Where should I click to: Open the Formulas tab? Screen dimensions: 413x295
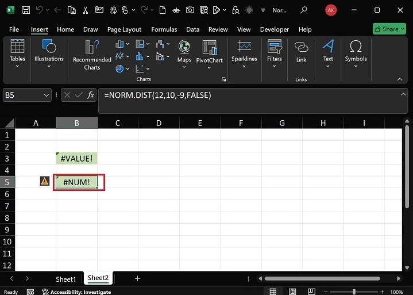pos(164,29)
